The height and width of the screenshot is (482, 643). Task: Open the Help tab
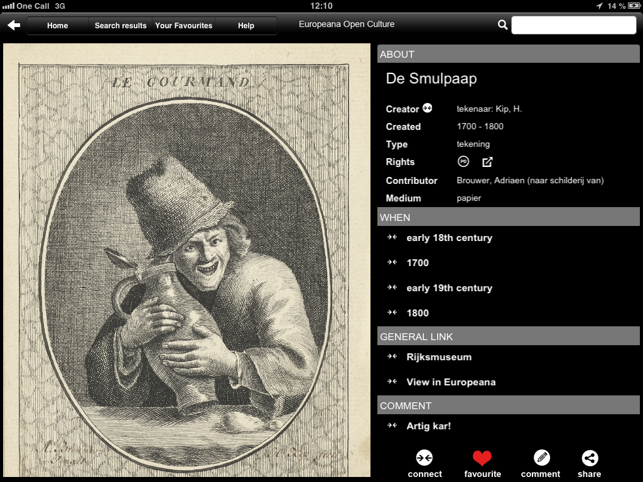click(x=246, y=26)
